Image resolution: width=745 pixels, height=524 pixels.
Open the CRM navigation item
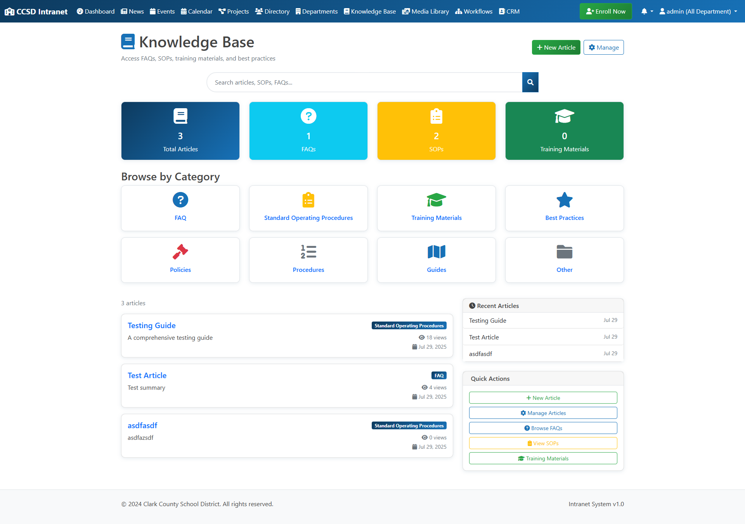coord(509,12)
